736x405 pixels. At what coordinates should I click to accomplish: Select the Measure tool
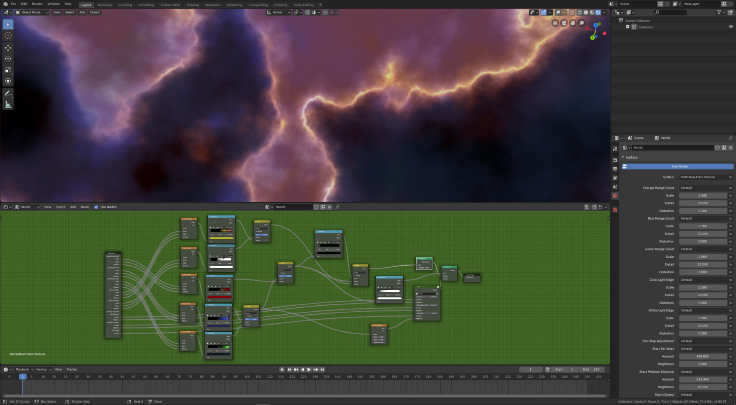[x=7, y=104]
